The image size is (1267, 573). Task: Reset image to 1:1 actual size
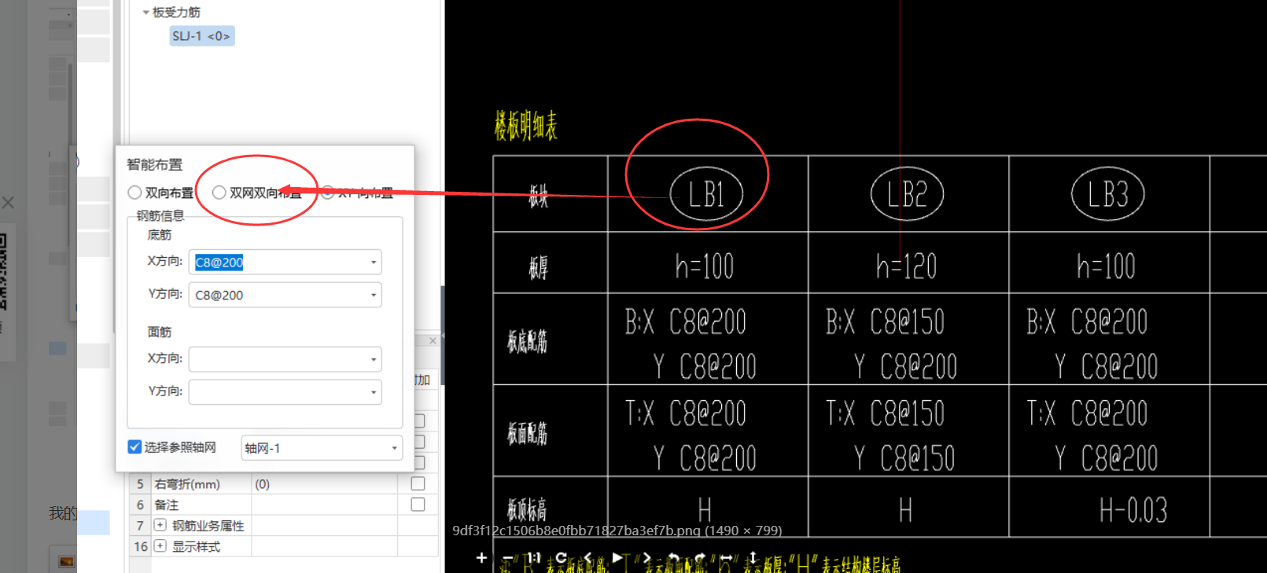pyautogui.click(x=534, y=557)
